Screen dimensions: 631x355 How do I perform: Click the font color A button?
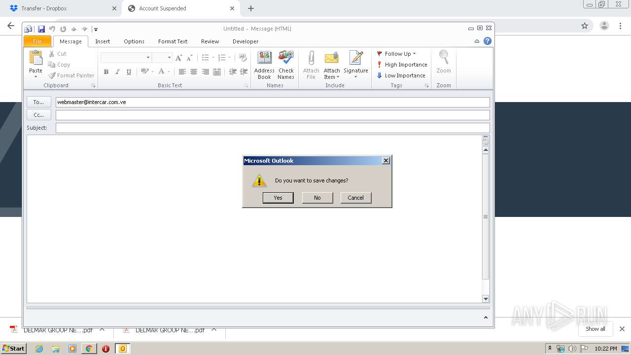[161, 71]
